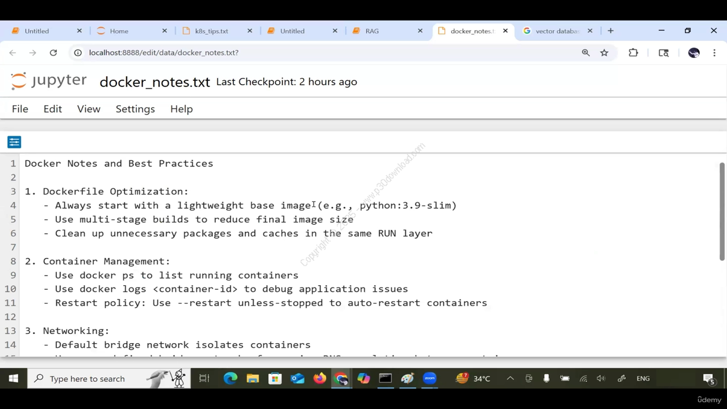Viewport: 727px width, 409px height.
Task: Open the Settings menu
Action: pos(135,109)
